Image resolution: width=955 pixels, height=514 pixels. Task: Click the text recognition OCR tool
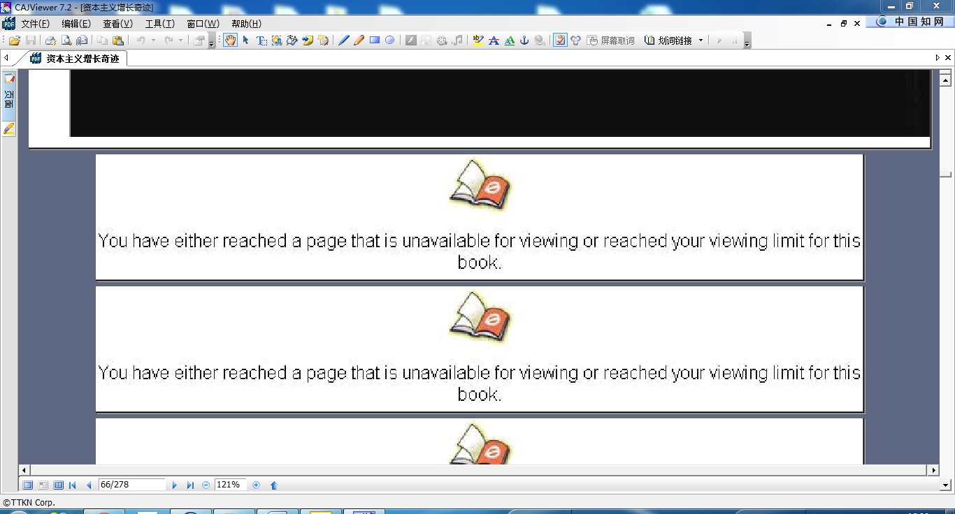pyautogui.click(x=292, y=41)
